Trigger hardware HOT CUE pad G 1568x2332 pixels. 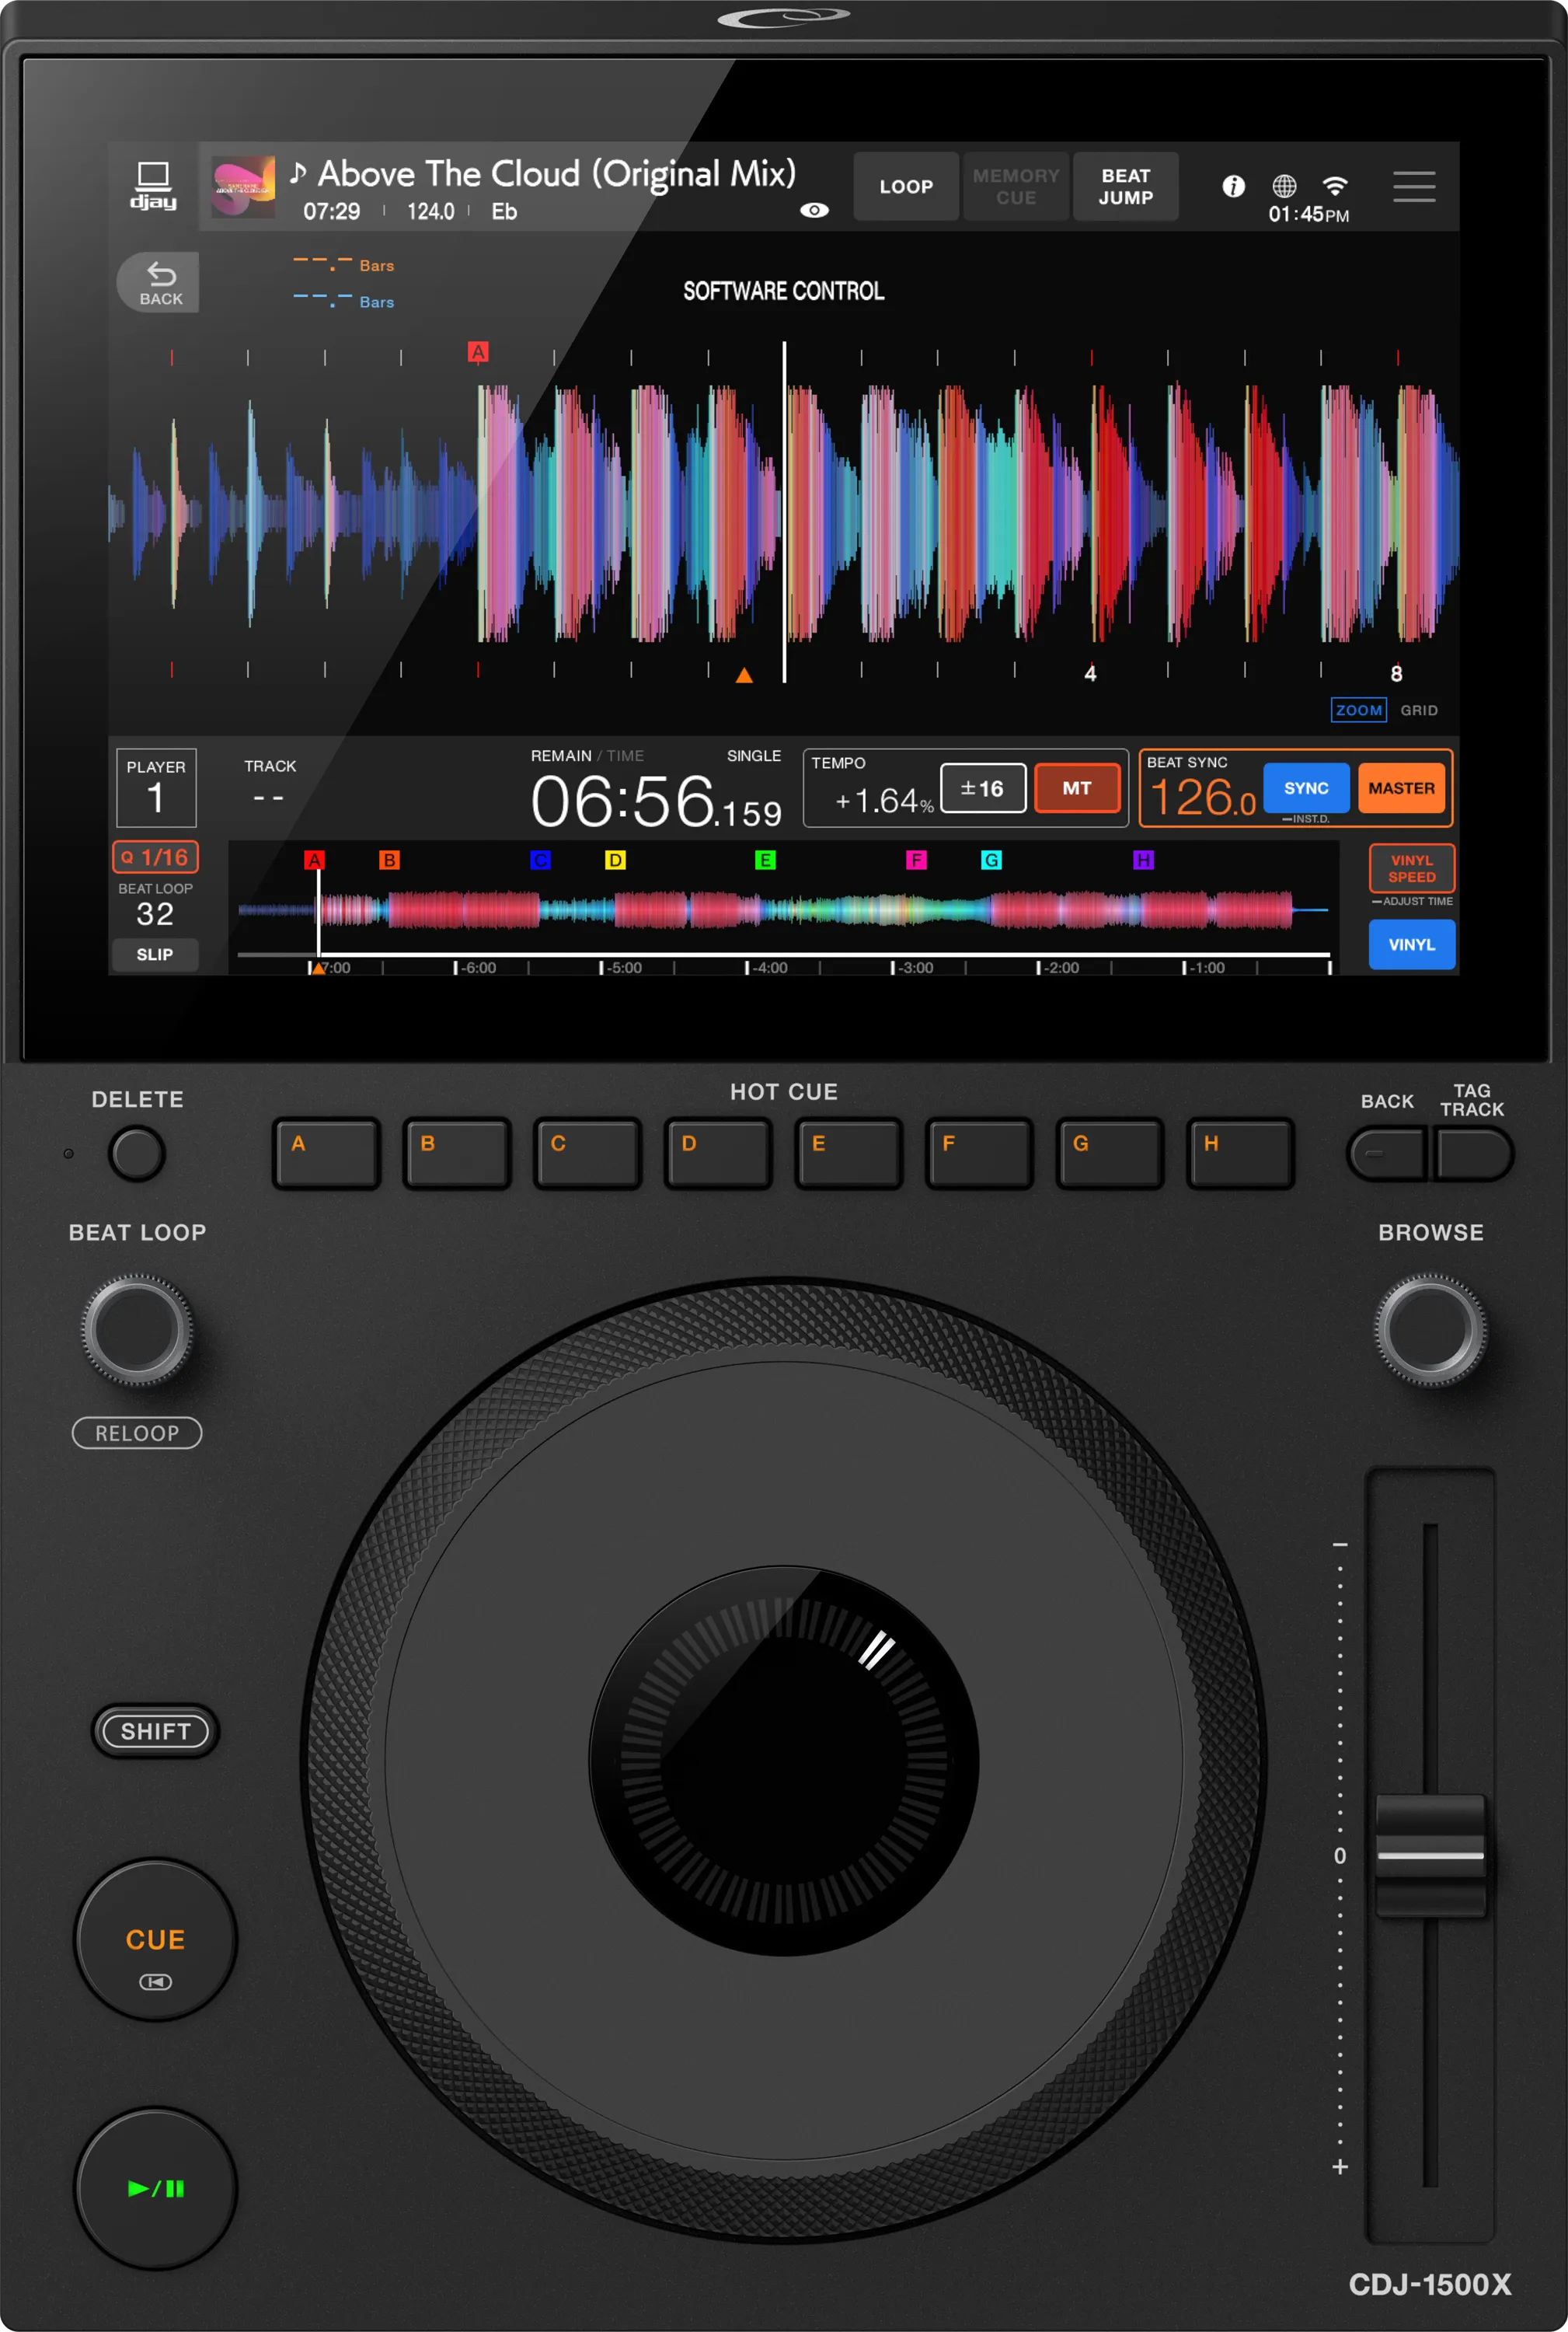tap(1110, 1154)
